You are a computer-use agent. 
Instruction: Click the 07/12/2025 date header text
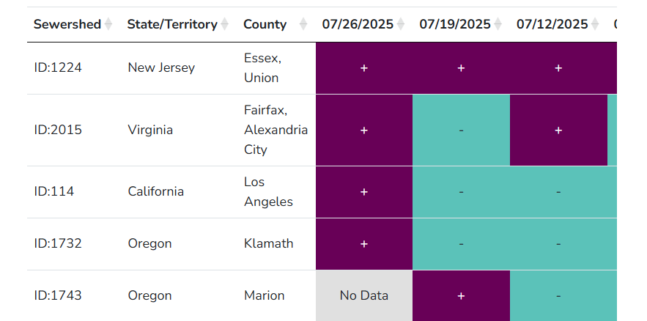552,24
